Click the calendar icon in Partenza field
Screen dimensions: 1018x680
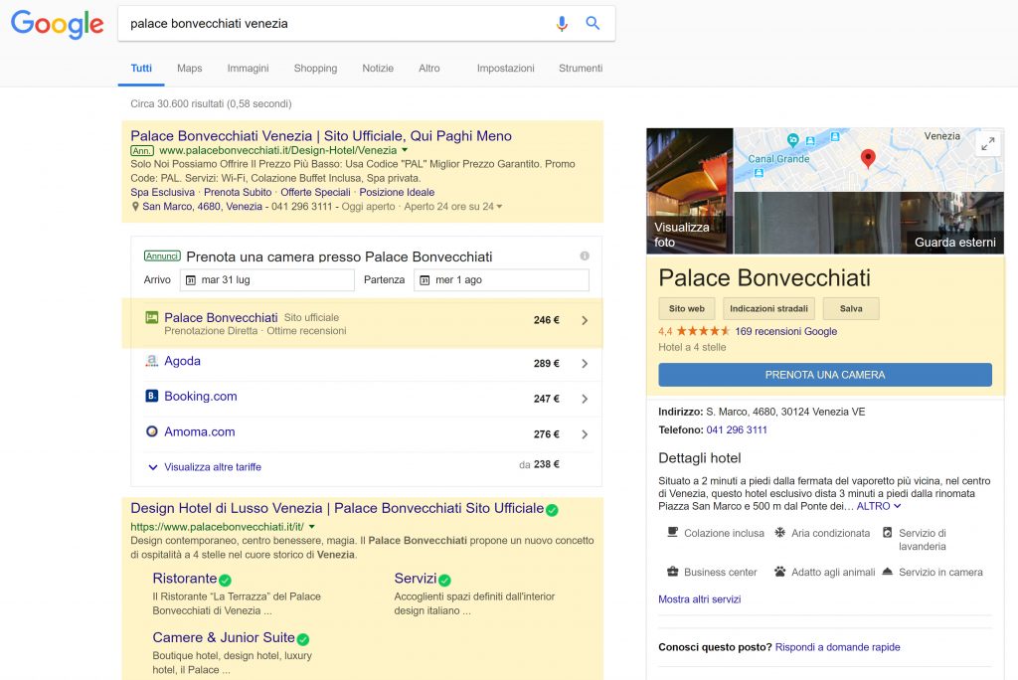point(424,280)
